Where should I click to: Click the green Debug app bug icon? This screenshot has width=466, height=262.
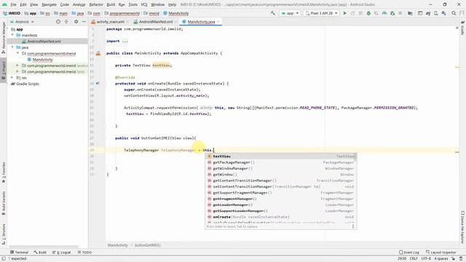click(368, 13)
